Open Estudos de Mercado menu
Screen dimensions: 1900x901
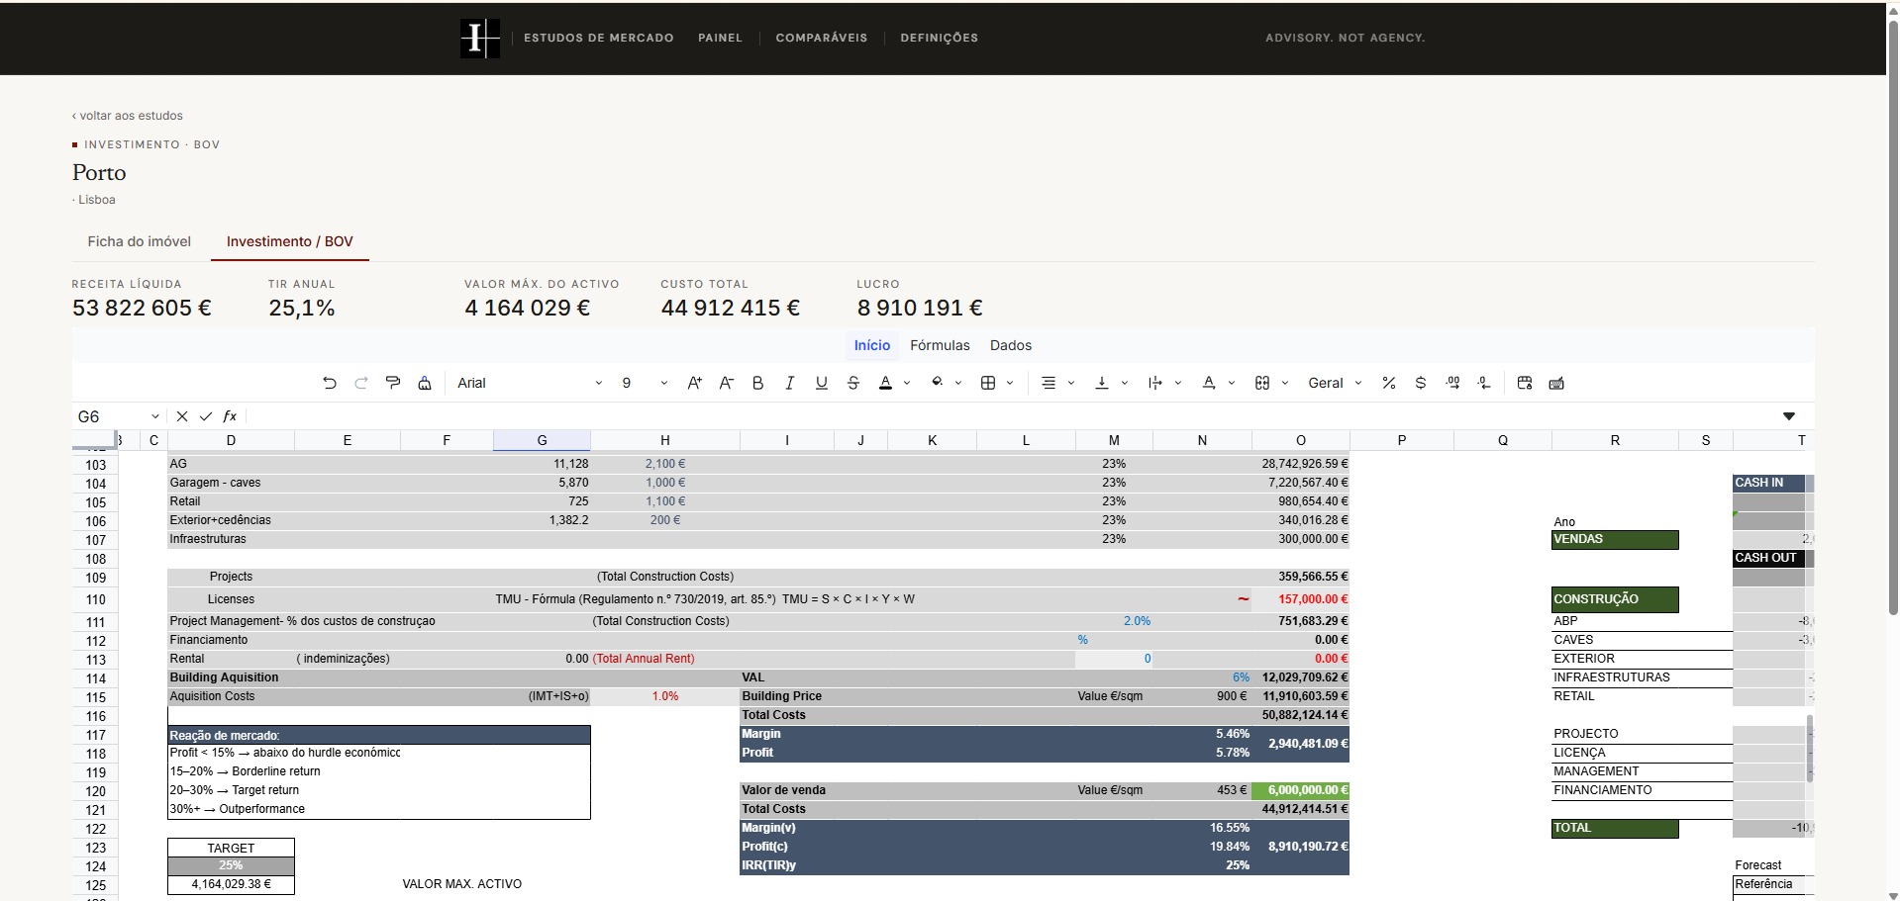599,38
